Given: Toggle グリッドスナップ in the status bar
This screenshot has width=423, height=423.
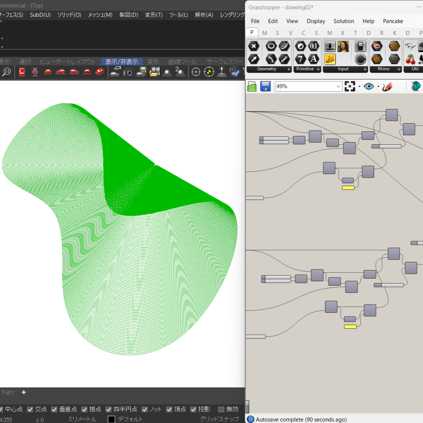Looking at the screenshot, I should pyautogui.click(x=219, y=419).
